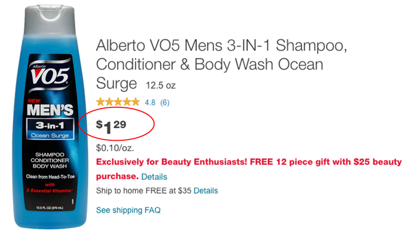Click the Alberto VO5 Mens product title

click(221, 64)
